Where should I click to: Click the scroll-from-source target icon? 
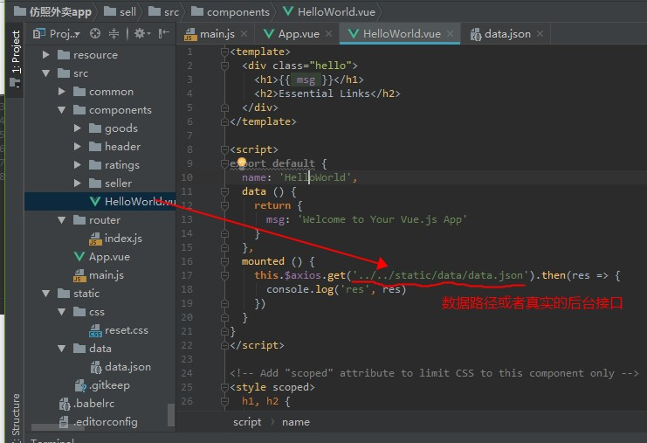pyautogui.click(x=95, y=33)
